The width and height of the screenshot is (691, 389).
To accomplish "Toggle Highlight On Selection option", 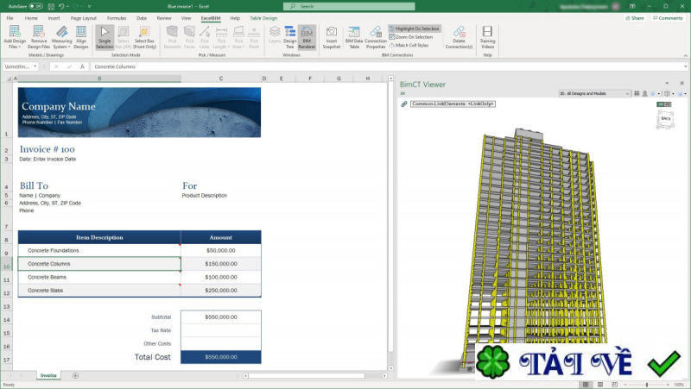I will pos(415,28).
